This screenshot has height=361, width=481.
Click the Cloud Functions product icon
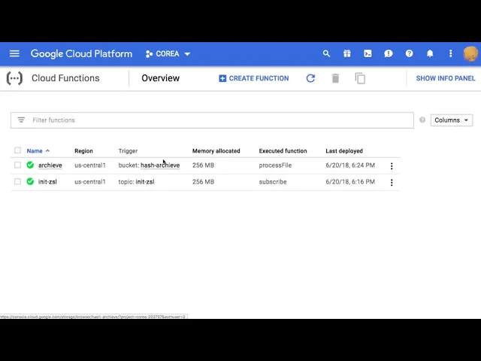pyautogui.click(x=14, y=78)
